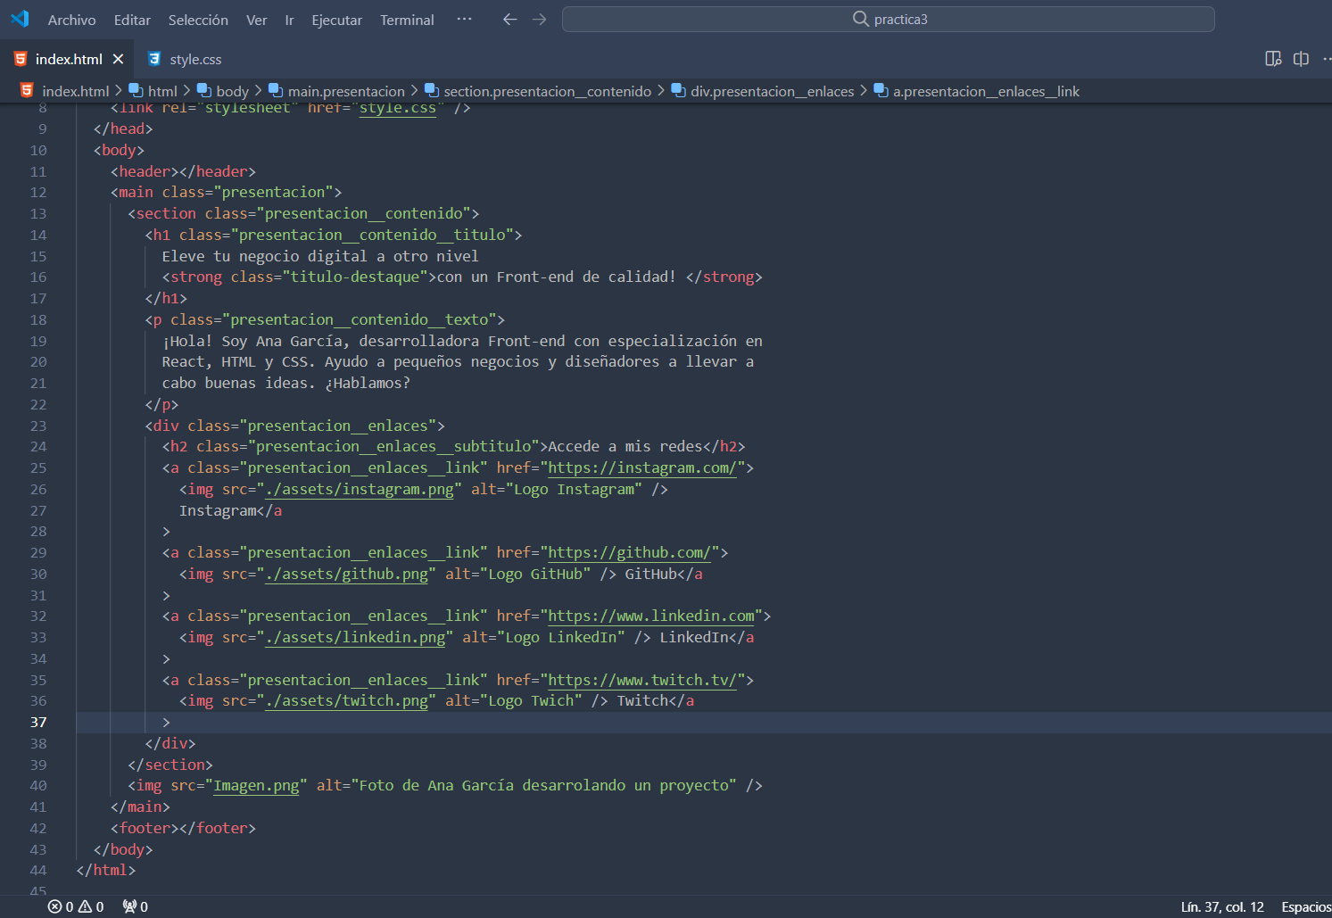The width and height of the screenshot is (1332, 918).
Task: Open the style.css link on line 8
Action: coord(398,108)
